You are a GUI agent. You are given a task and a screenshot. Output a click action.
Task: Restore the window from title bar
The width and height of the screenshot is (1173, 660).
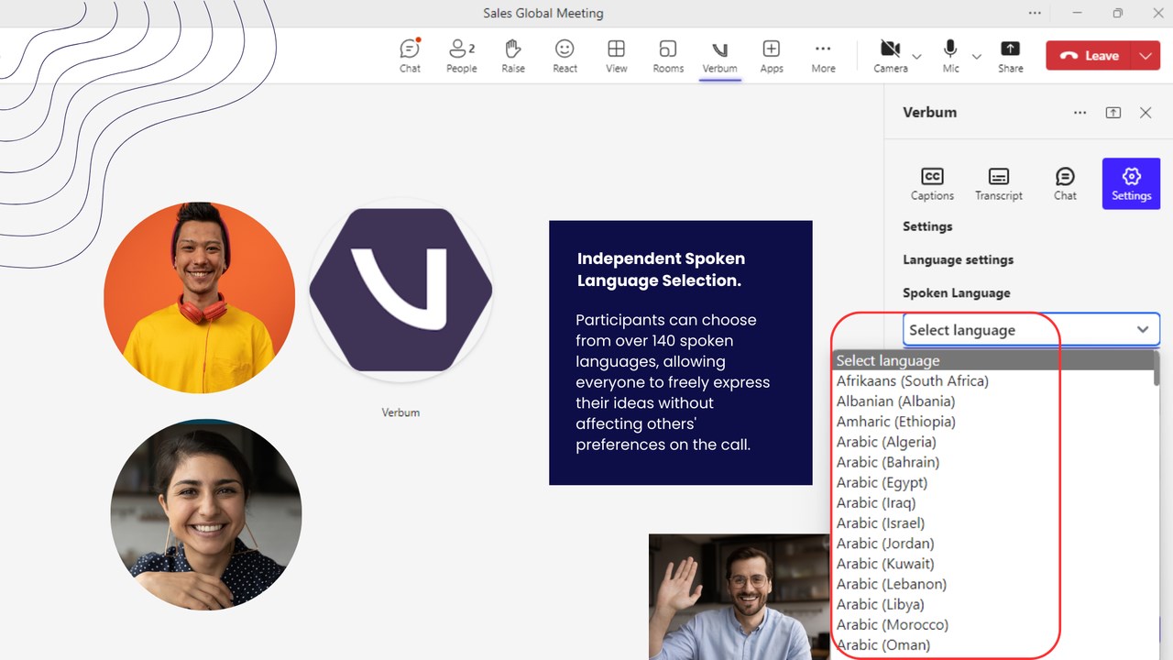pos(1117,13)
